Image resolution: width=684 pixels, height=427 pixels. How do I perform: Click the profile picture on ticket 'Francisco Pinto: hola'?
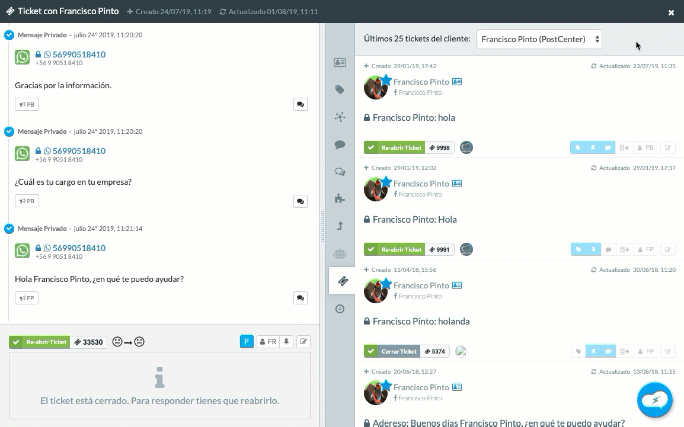(376, 87)
